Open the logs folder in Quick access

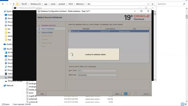(8, 39)
